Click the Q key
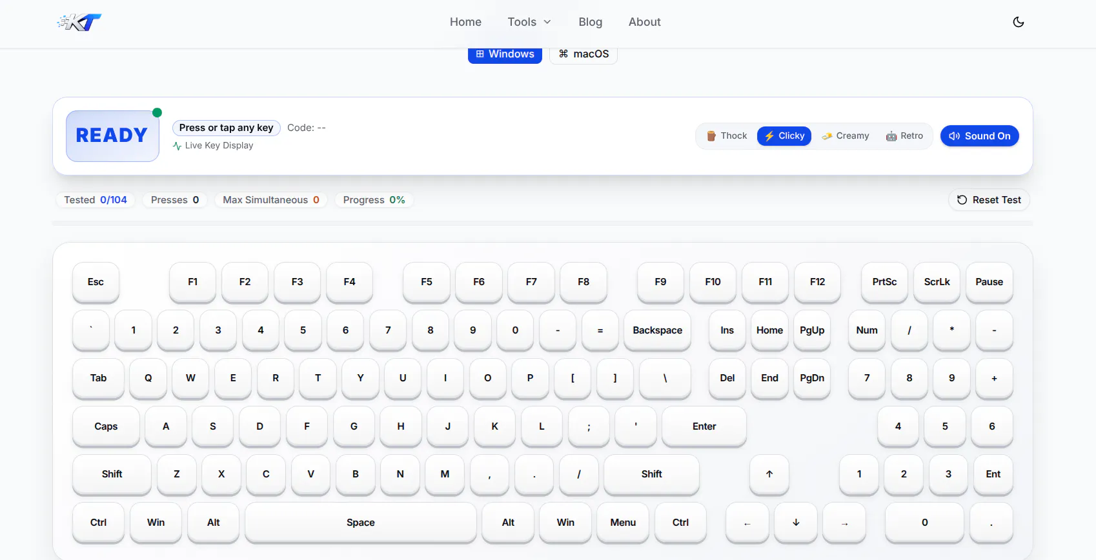The width and height of the screenshot is (1096, 560). [148, 378]
